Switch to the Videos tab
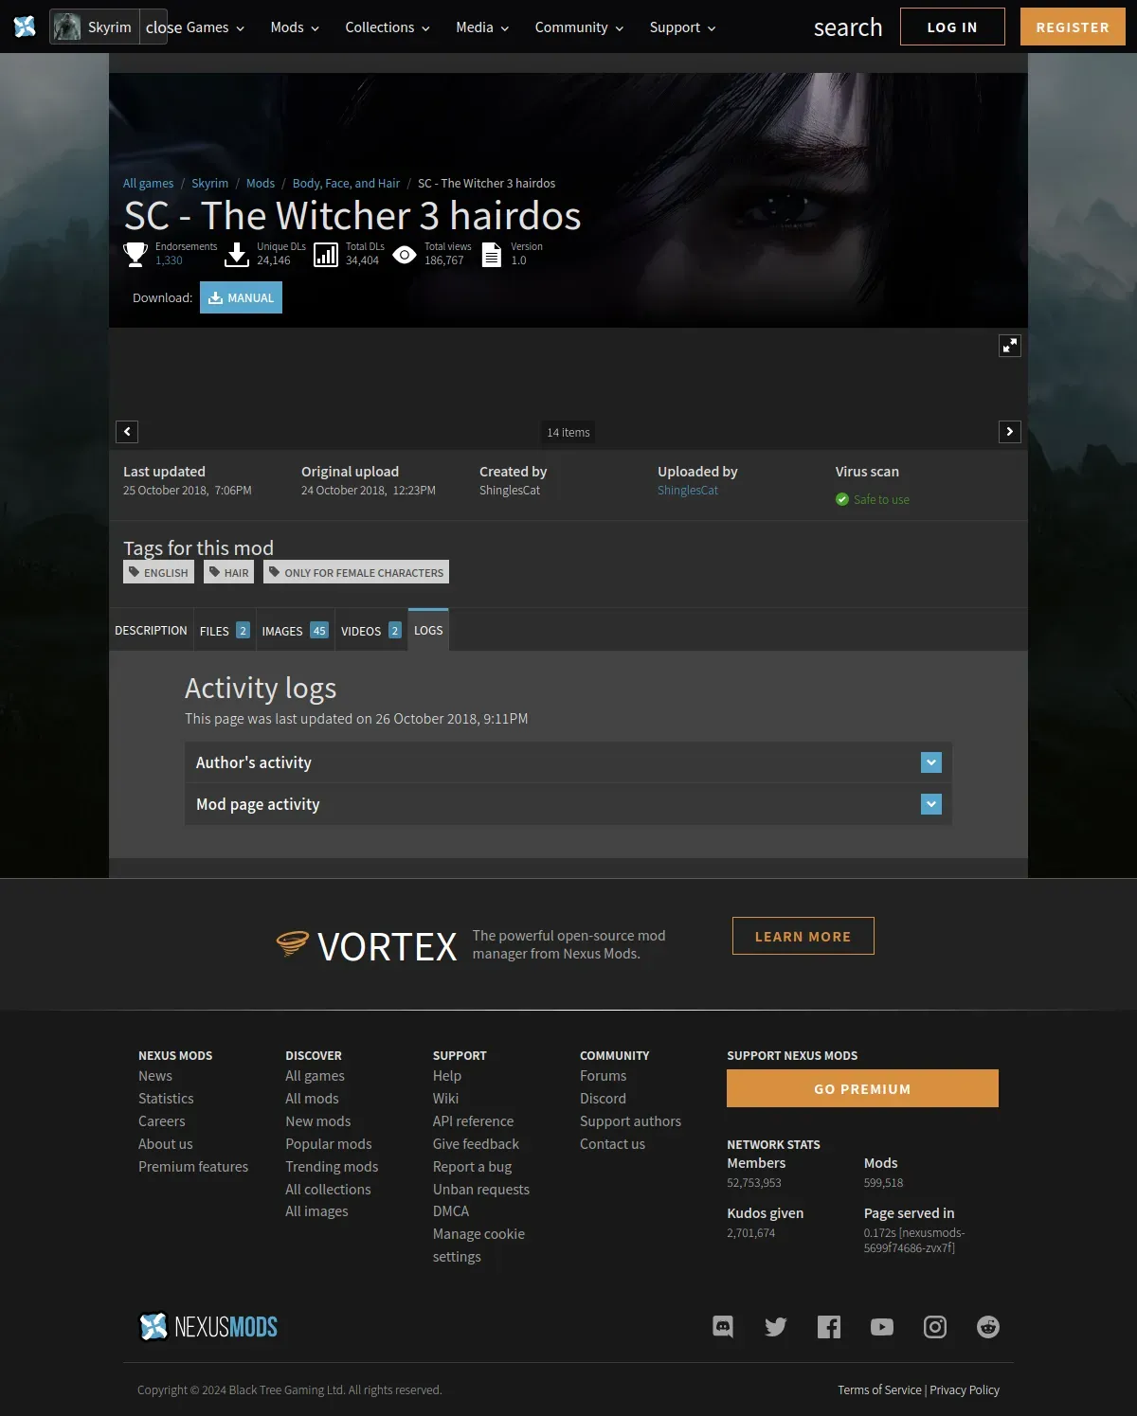 coord(371,631)
